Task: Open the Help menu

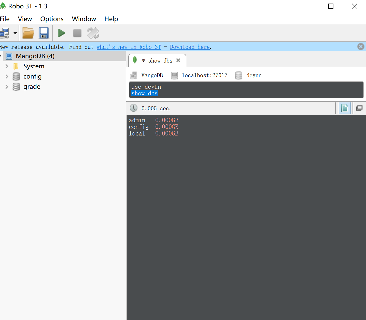Action: click(111, 19)
